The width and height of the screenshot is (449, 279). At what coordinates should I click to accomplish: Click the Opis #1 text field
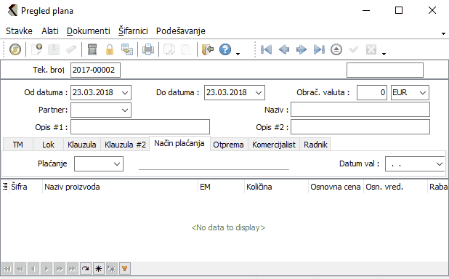[140, 127]
